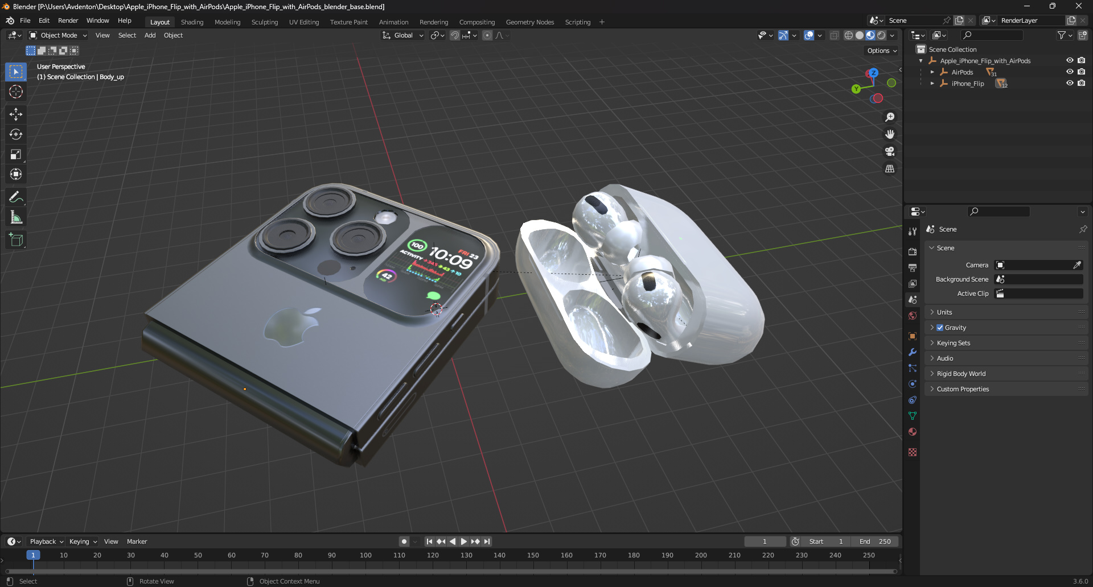
Task: Choose the Measure tool
Action: pyautogui.click(x=16, y=217)
